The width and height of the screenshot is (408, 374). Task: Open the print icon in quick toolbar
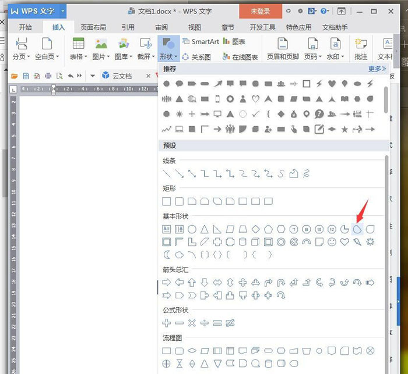(x=48, y=76)
